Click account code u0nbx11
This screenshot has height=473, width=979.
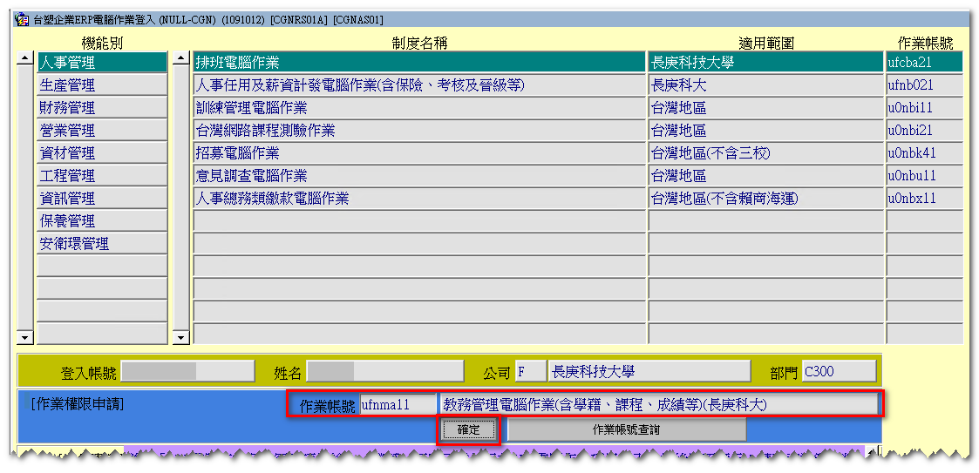(925, 199)
